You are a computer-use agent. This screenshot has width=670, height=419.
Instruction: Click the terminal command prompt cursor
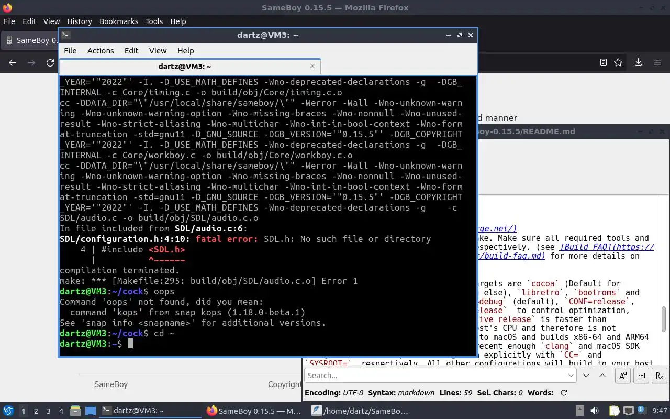pyautogui.click(x=130, y=344)
